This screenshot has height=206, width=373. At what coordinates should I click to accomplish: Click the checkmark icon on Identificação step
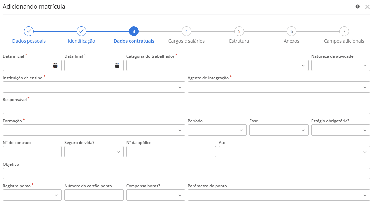81,31
